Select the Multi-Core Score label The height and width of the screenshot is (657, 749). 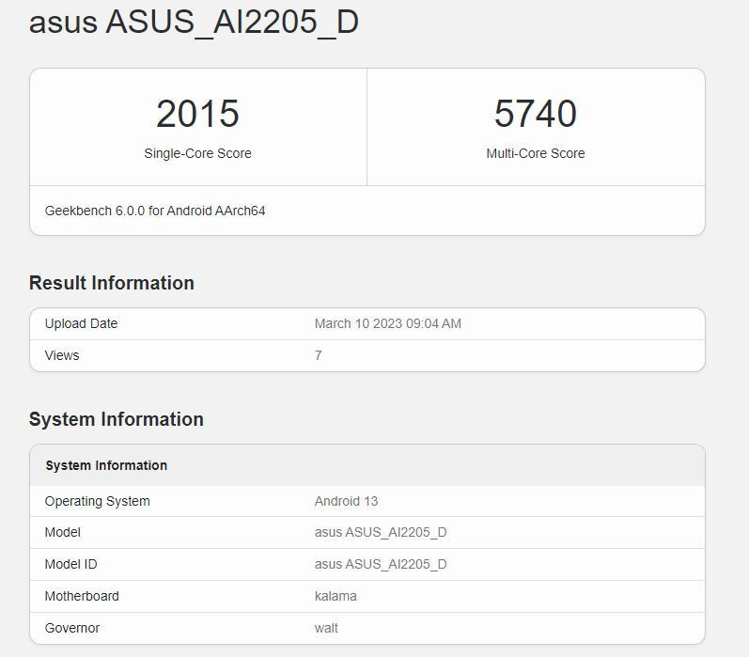[536, 153]
